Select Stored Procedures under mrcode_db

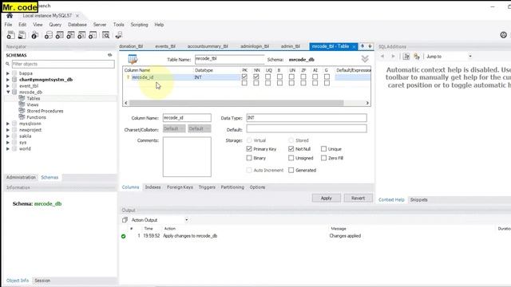45,111
